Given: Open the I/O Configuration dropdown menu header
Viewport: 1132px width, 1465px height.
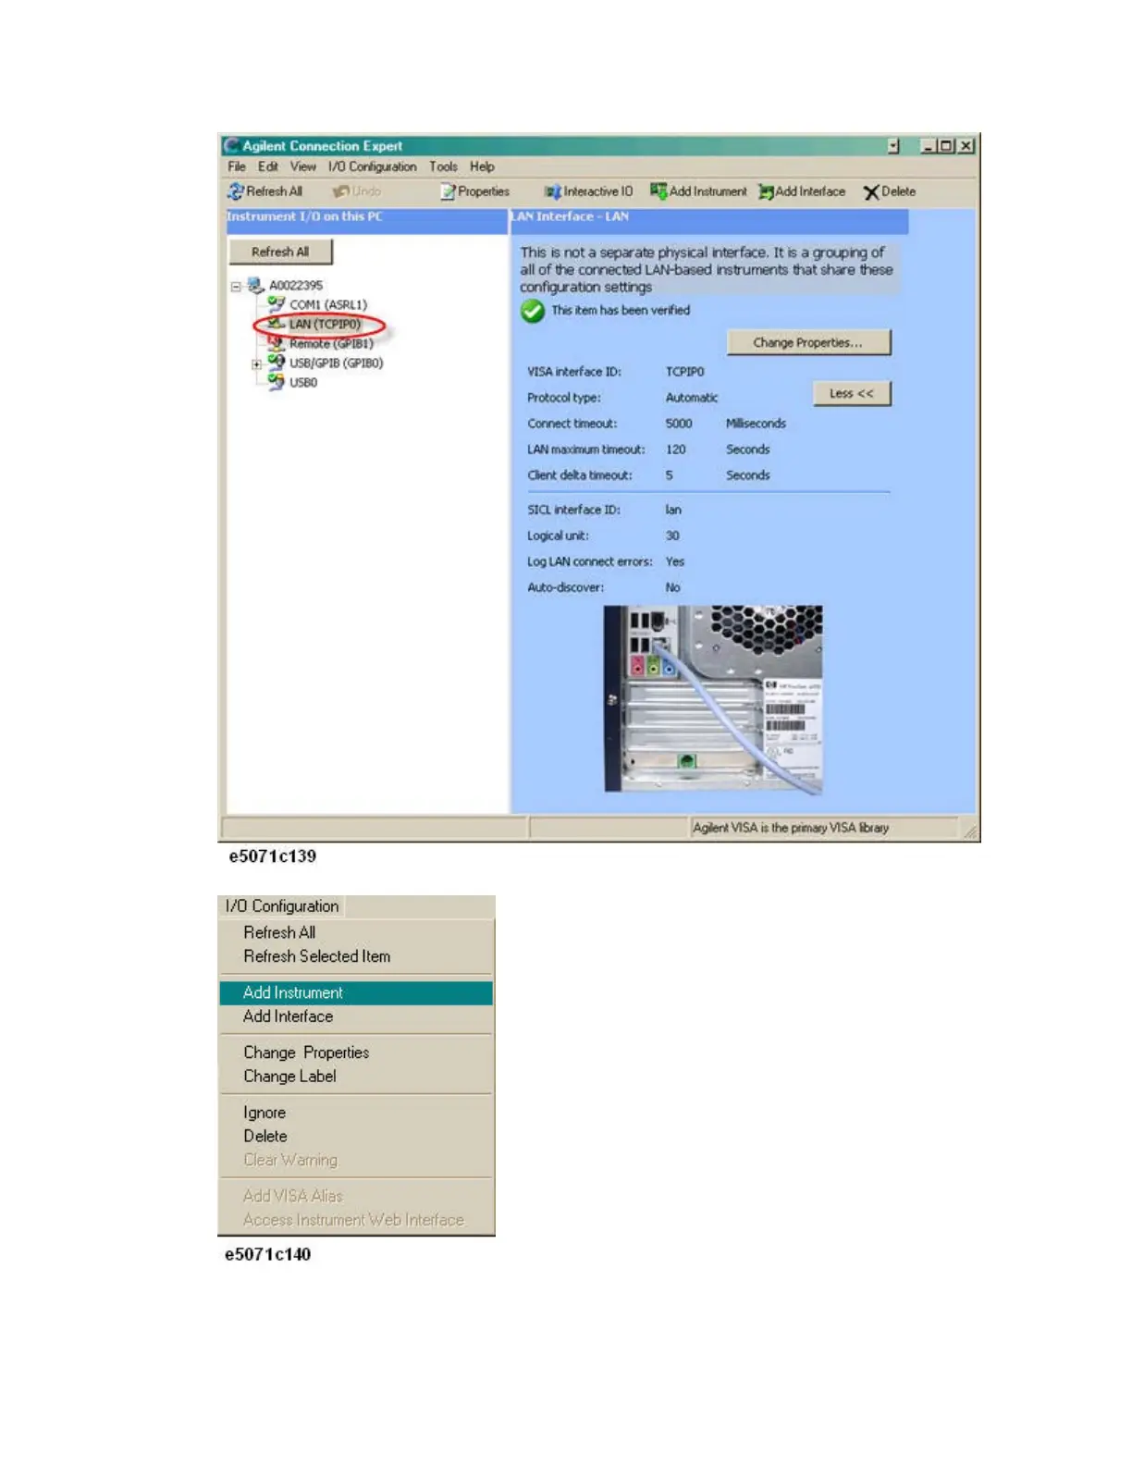Looking at the screenshot, I should (x=282, y=906).
